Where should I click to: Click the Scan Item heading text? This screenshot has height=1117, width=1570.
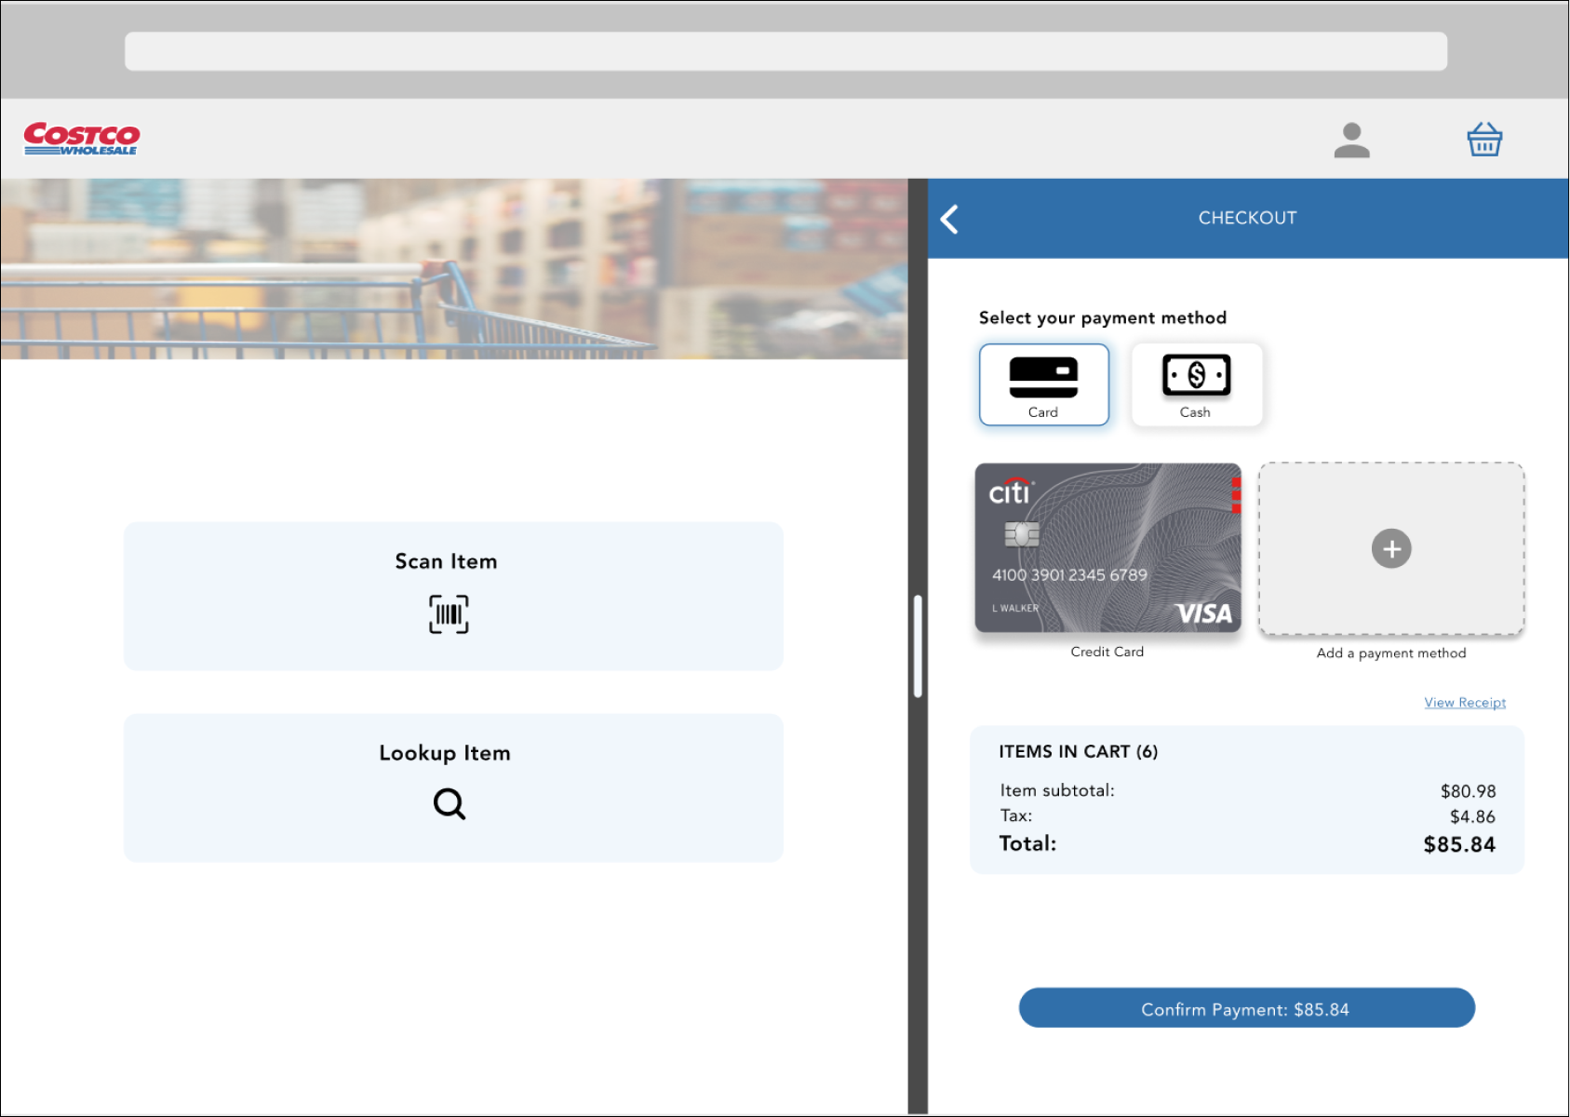click(446, 561)
